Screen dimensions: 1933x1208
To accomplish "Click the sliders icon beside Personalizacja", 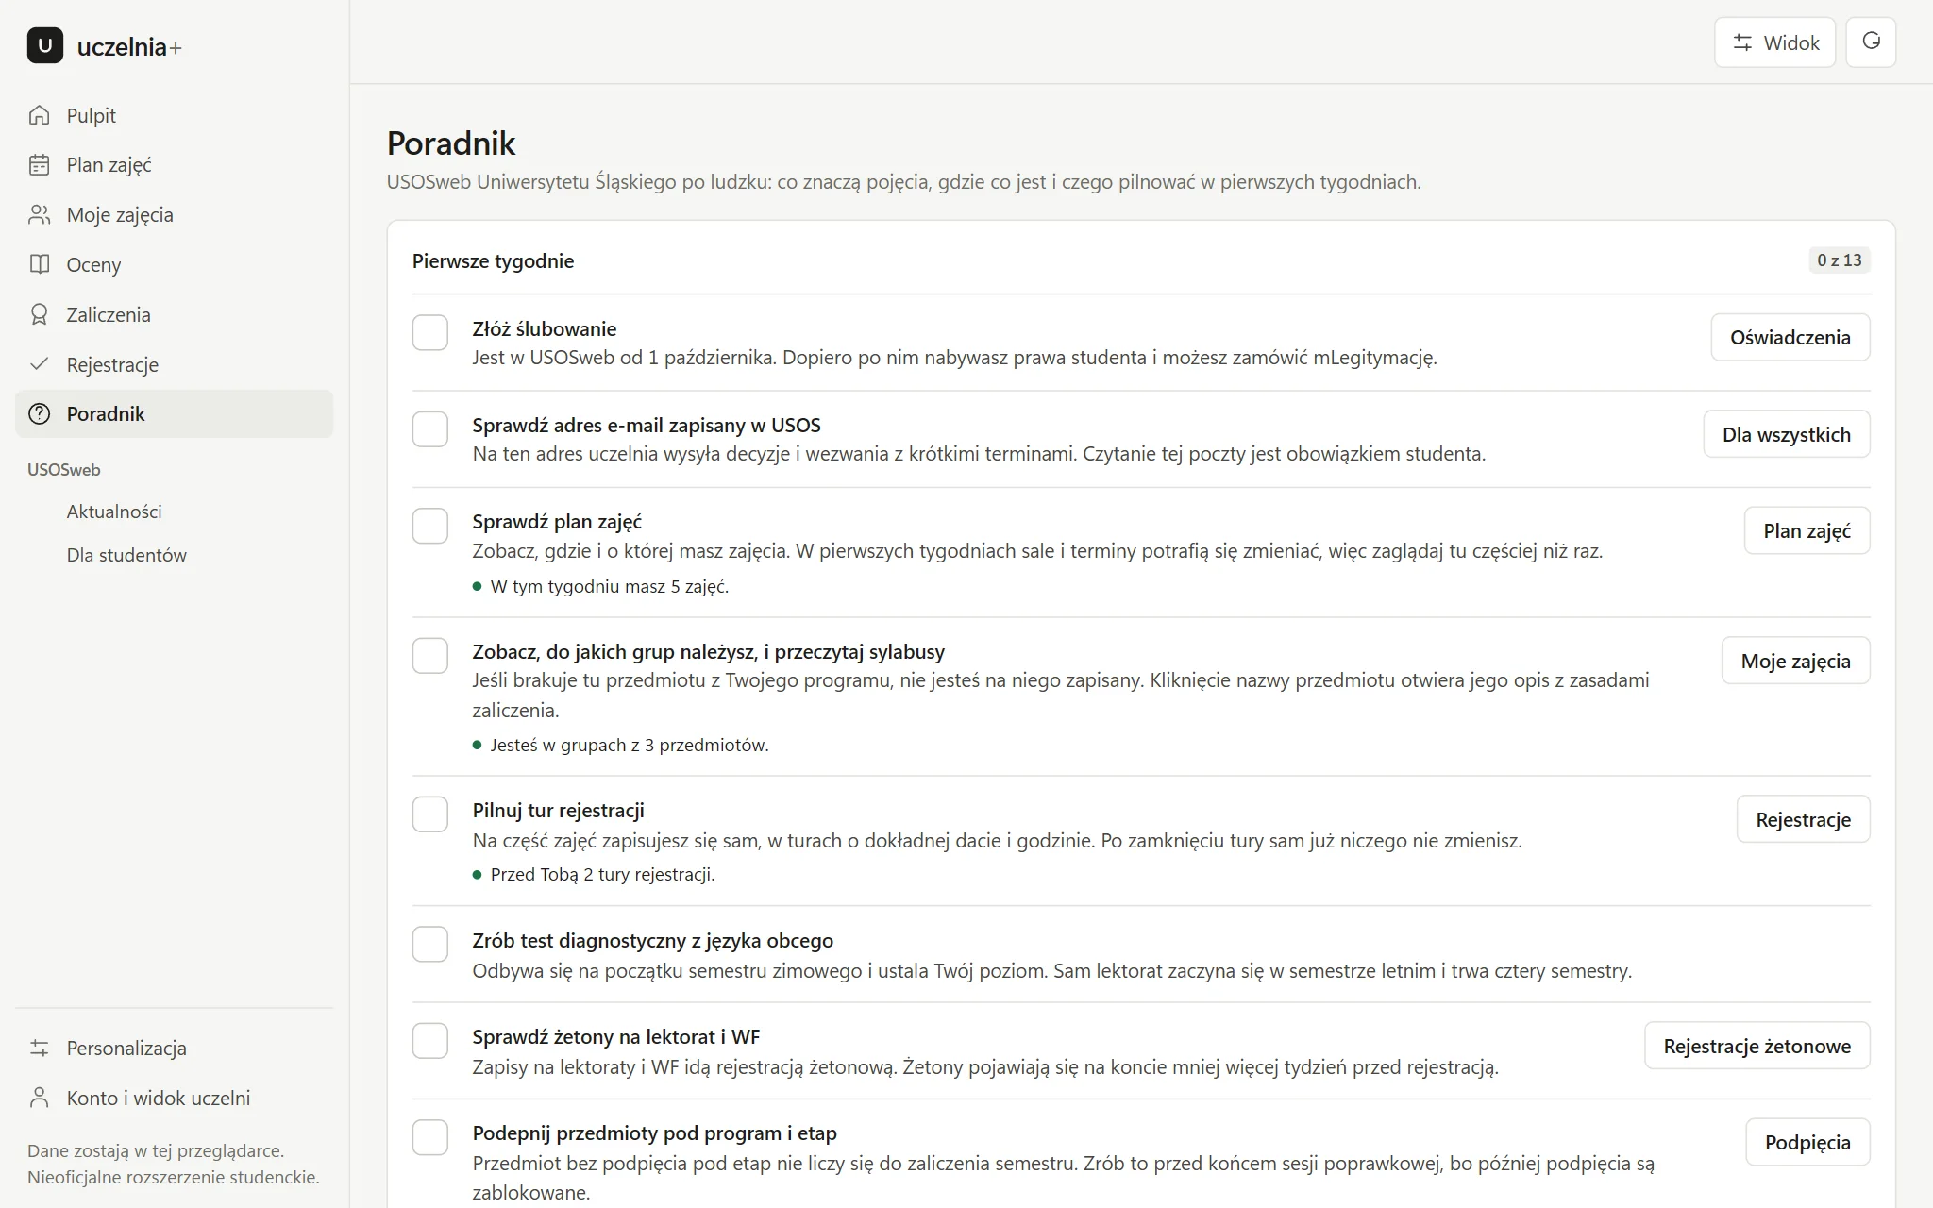I will pyautogui.click(x=40, y=1048).
